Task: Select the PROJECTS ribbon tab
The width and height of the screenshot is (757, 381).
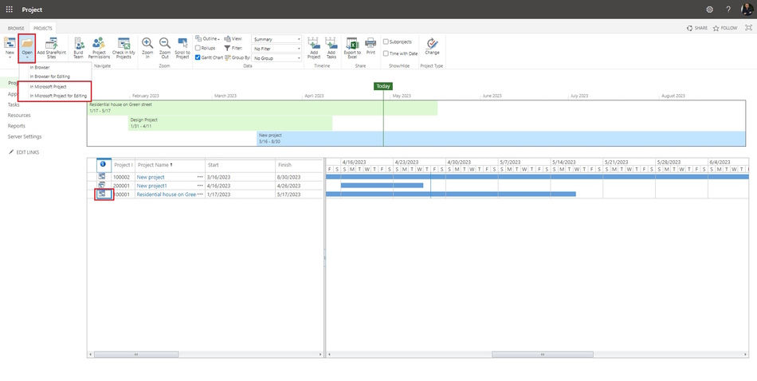Action: point(42,28)
